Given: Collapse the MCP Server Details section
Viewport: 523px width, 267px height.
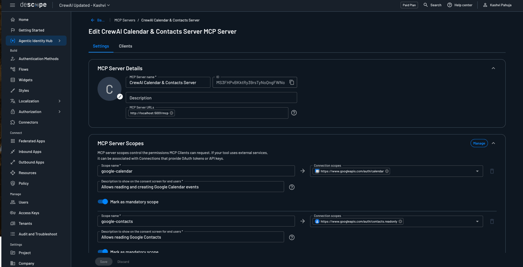Looking at the screenshot, I should tap(493, 68).
